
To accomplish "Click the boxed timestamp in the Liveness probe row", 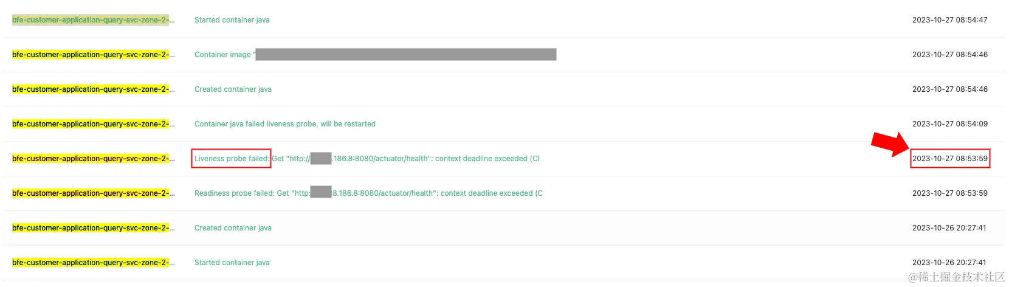I will tap(949, 159).
